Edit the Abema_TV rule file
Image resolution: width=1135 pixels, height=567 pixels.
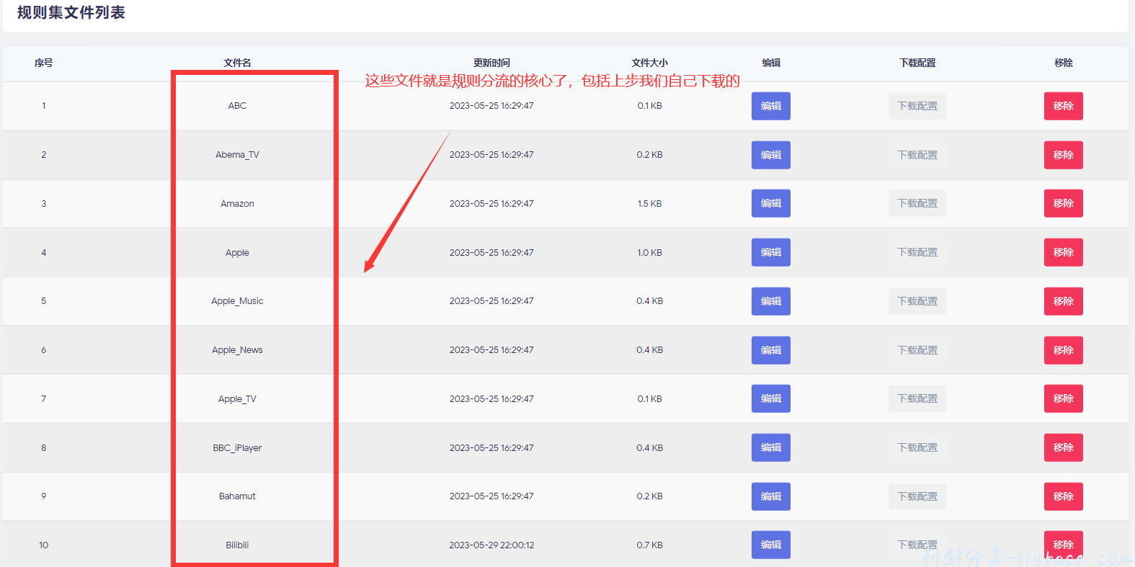(x=770, y=155)
